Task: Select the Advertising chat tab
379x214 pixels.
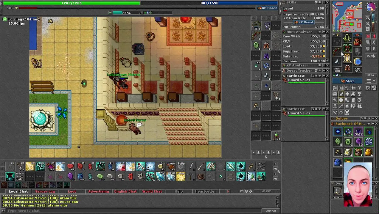Action: point(98,191)
